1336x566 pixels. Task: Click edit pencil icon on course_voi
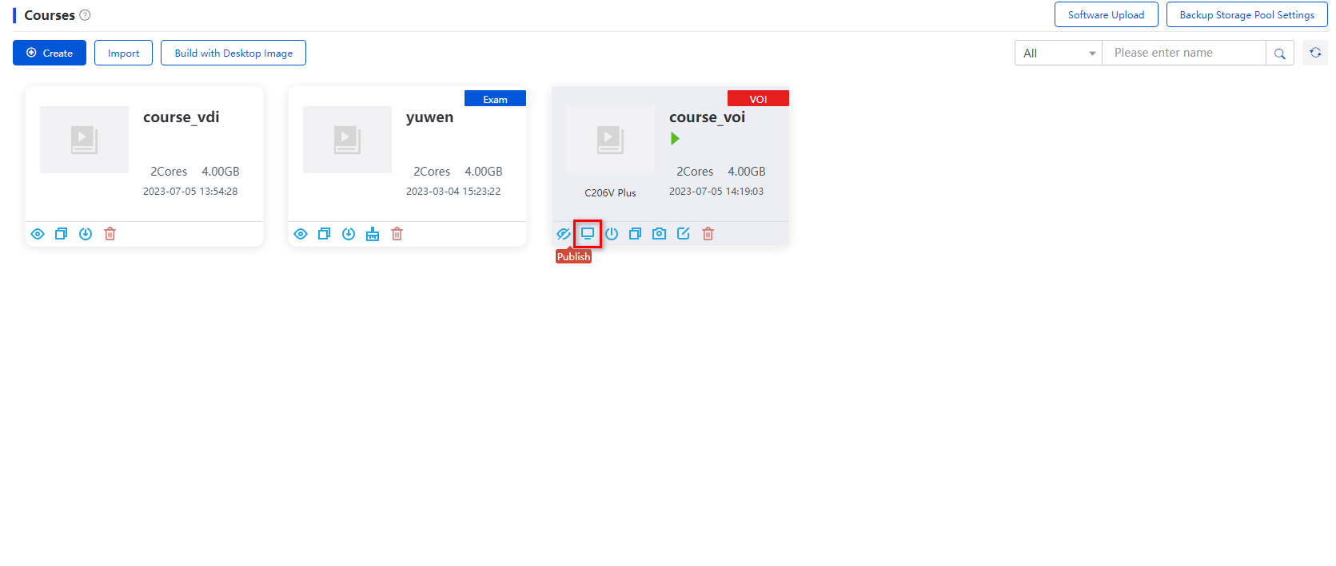tap(684, 234)
